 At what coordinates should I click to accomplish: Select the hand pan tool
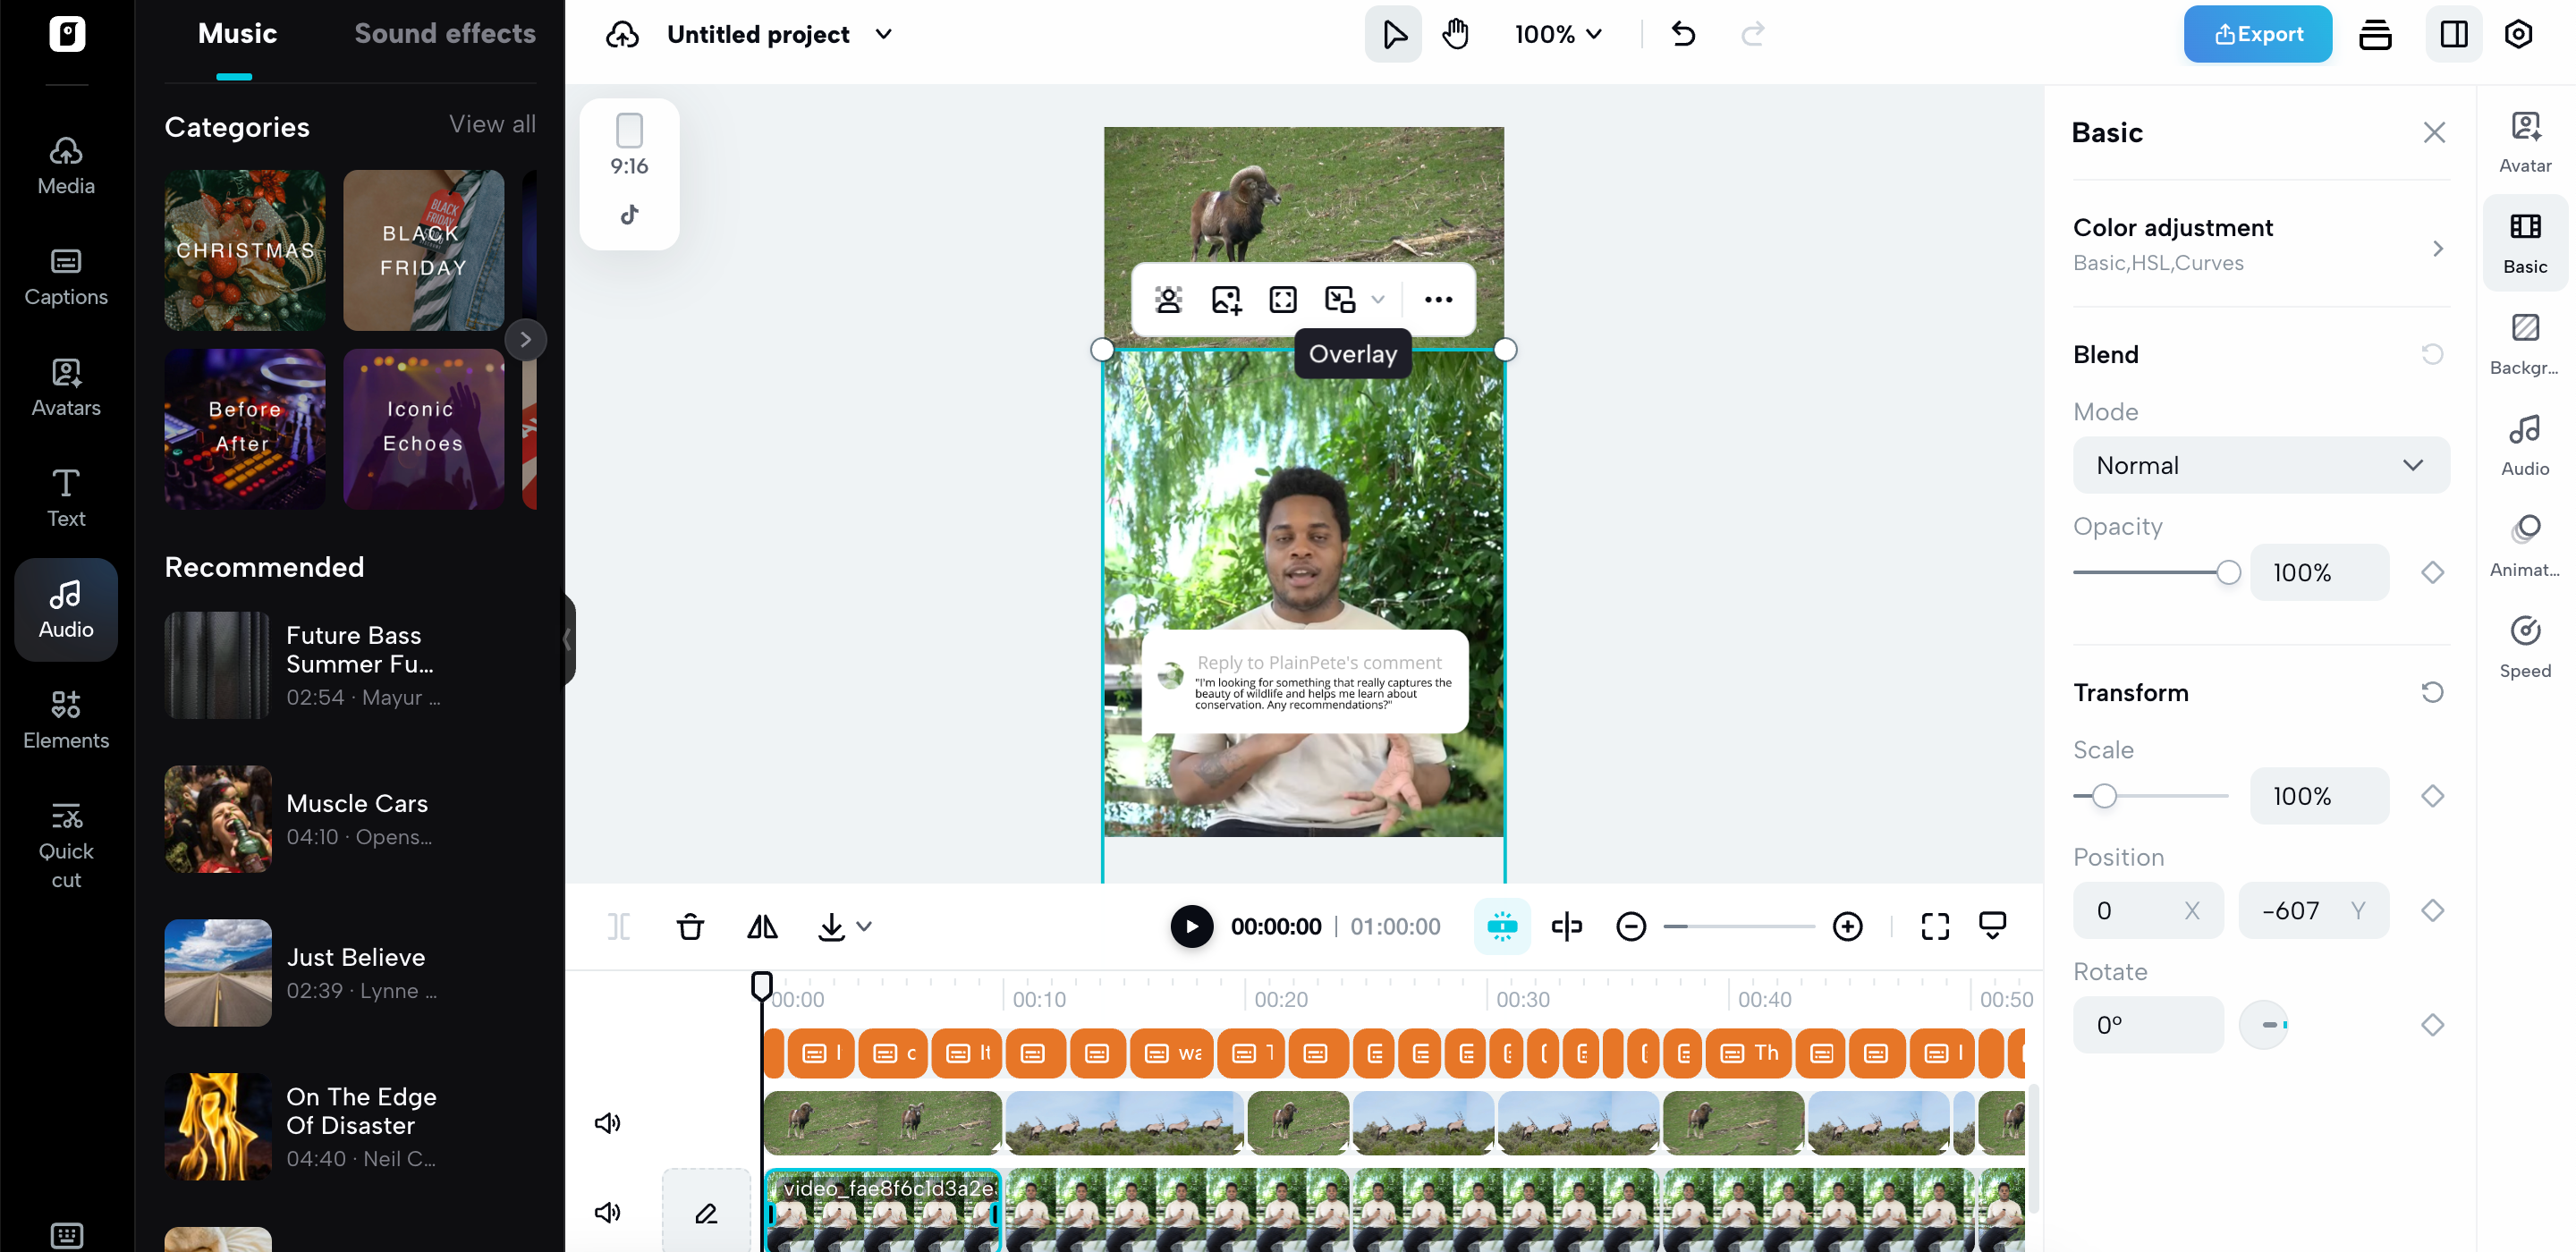pos(1455,34)
